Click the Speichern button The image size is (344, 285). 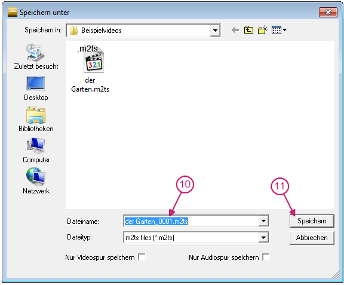(312, 221)
